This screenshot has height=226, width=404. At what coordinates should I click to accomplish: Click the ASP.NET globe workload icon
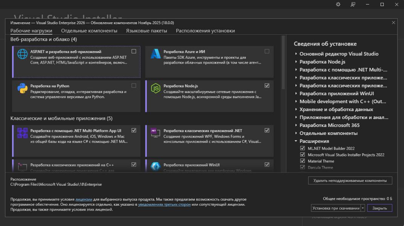click(x=23, y=54)
